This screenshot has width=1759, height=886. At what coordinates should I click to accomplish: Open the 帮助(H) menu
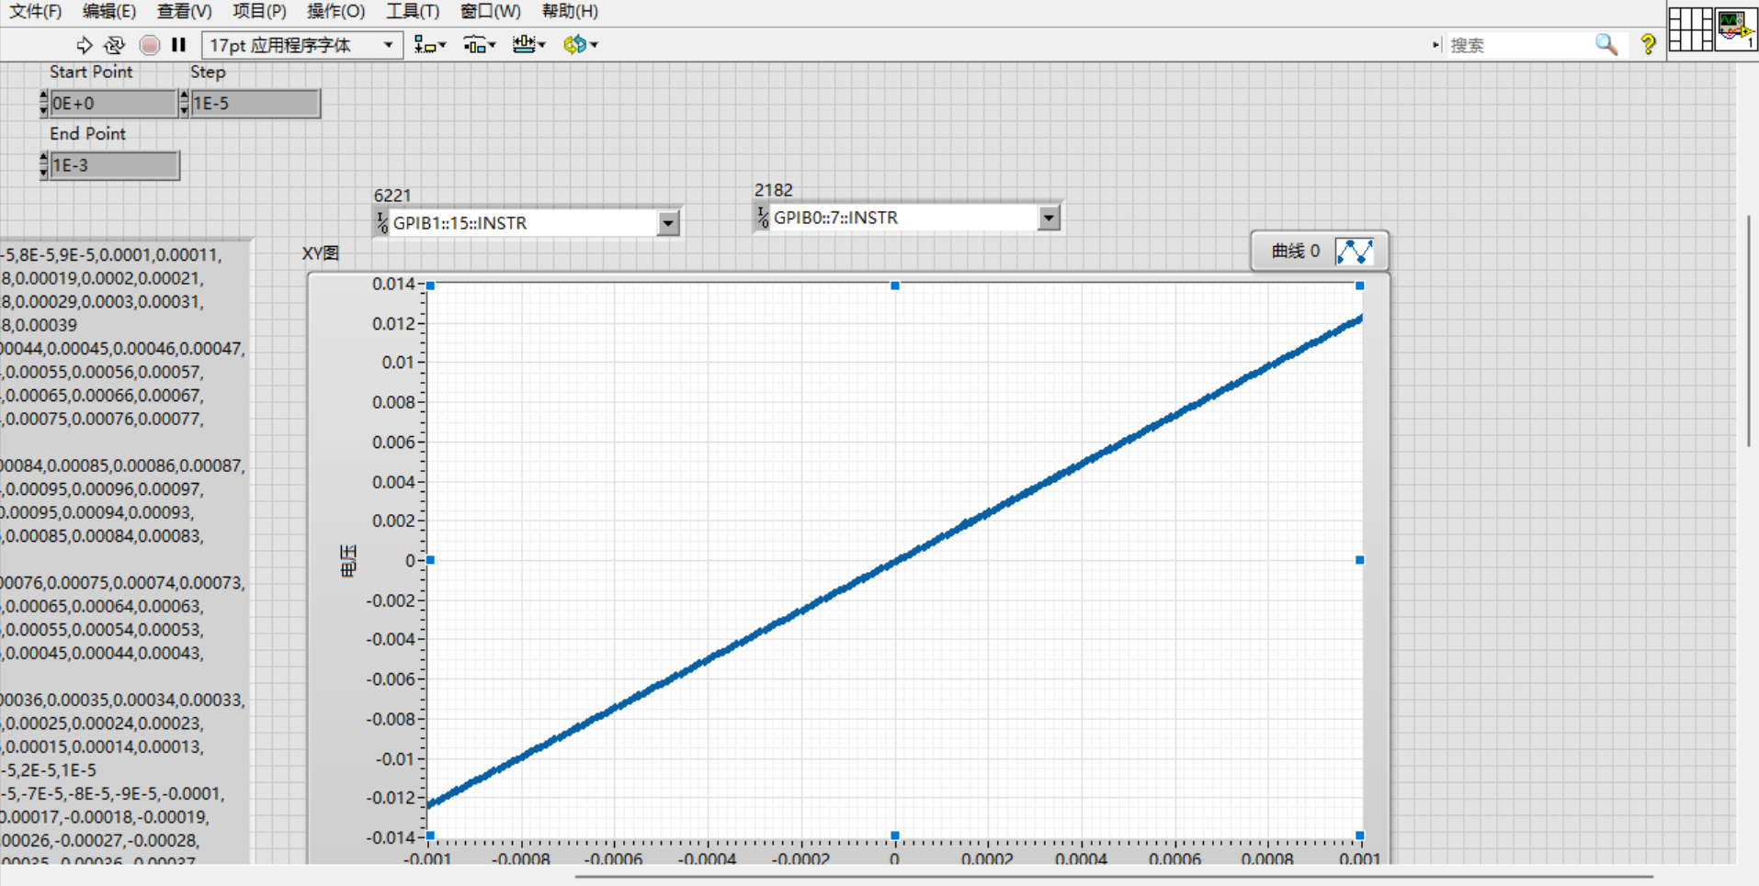[570, 11]
